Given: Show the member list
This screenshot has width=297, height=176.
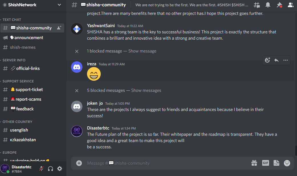Looking at the screenshot, I should point(290,5).
